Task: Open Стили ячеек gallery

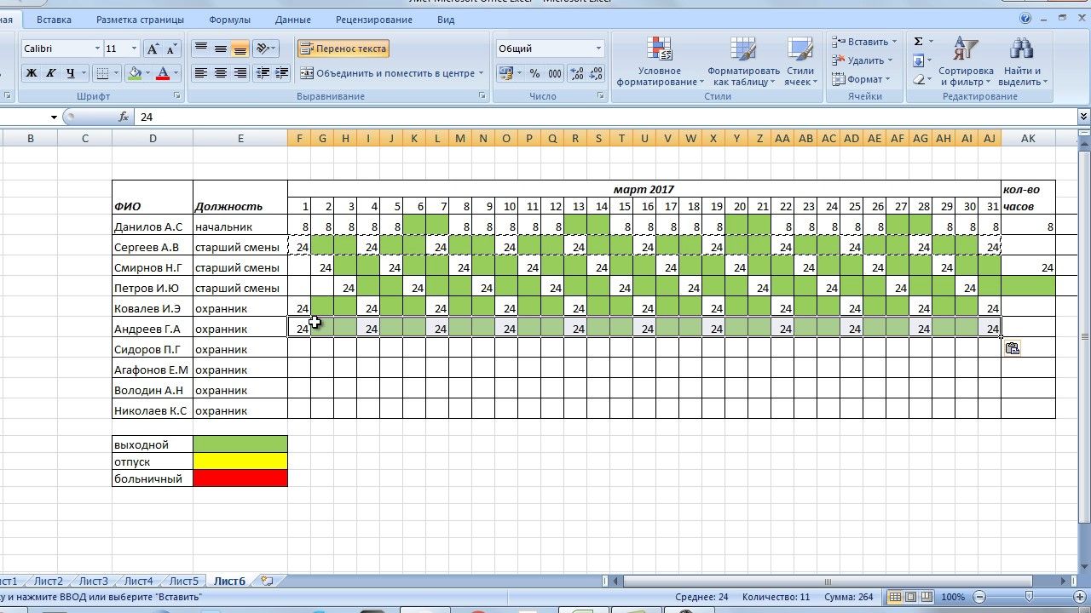Action: pyautogui.click(x=800, y=61)
